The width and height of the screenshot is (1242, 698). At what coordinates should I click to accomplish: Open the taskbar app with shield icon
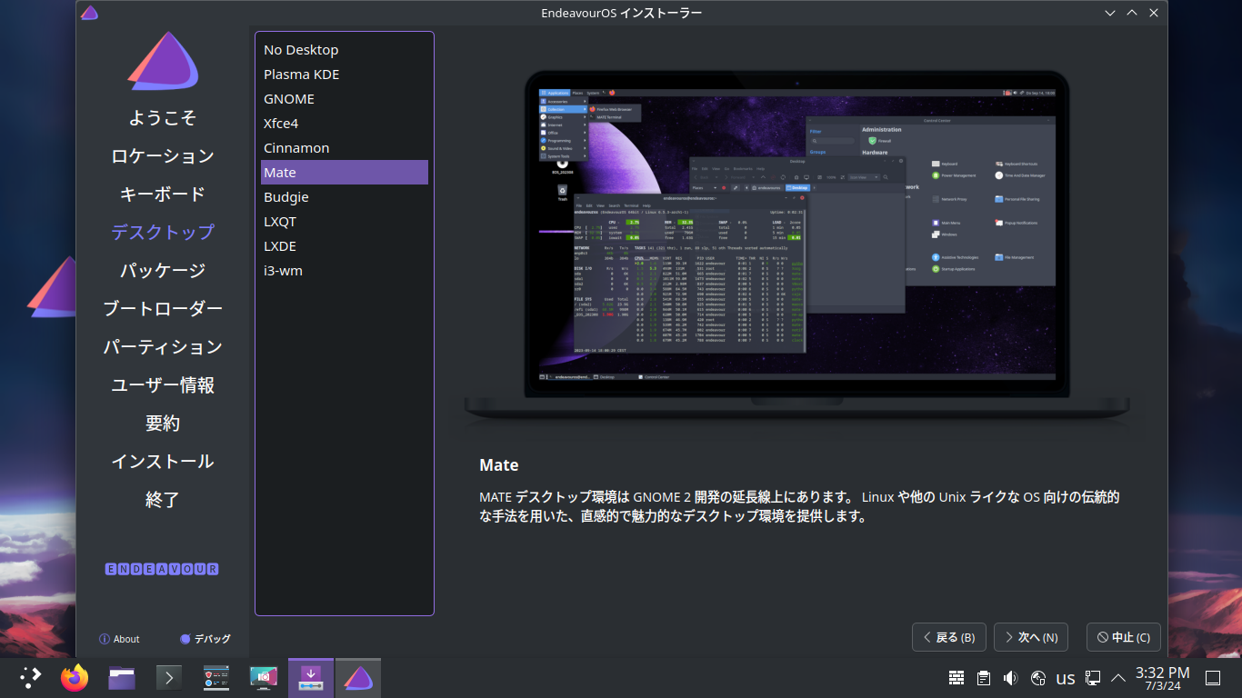(216, 678)
